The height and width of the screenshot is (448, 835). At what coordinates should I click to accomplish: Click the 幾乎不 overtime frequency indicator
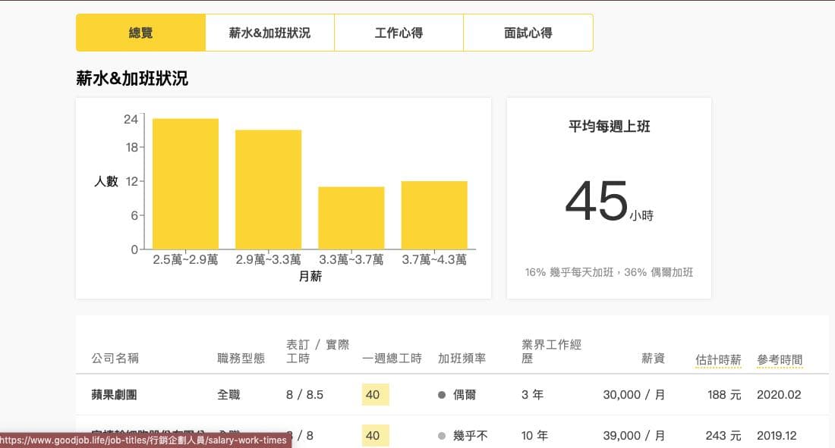[463, 436]
